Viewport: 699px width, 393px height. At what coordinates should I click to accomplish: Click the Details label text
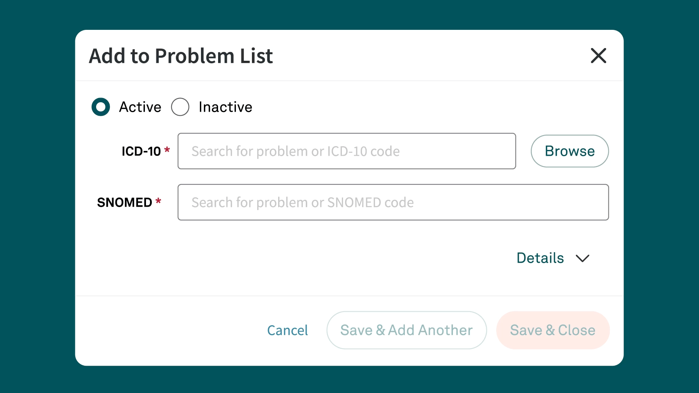pos(540,258)
